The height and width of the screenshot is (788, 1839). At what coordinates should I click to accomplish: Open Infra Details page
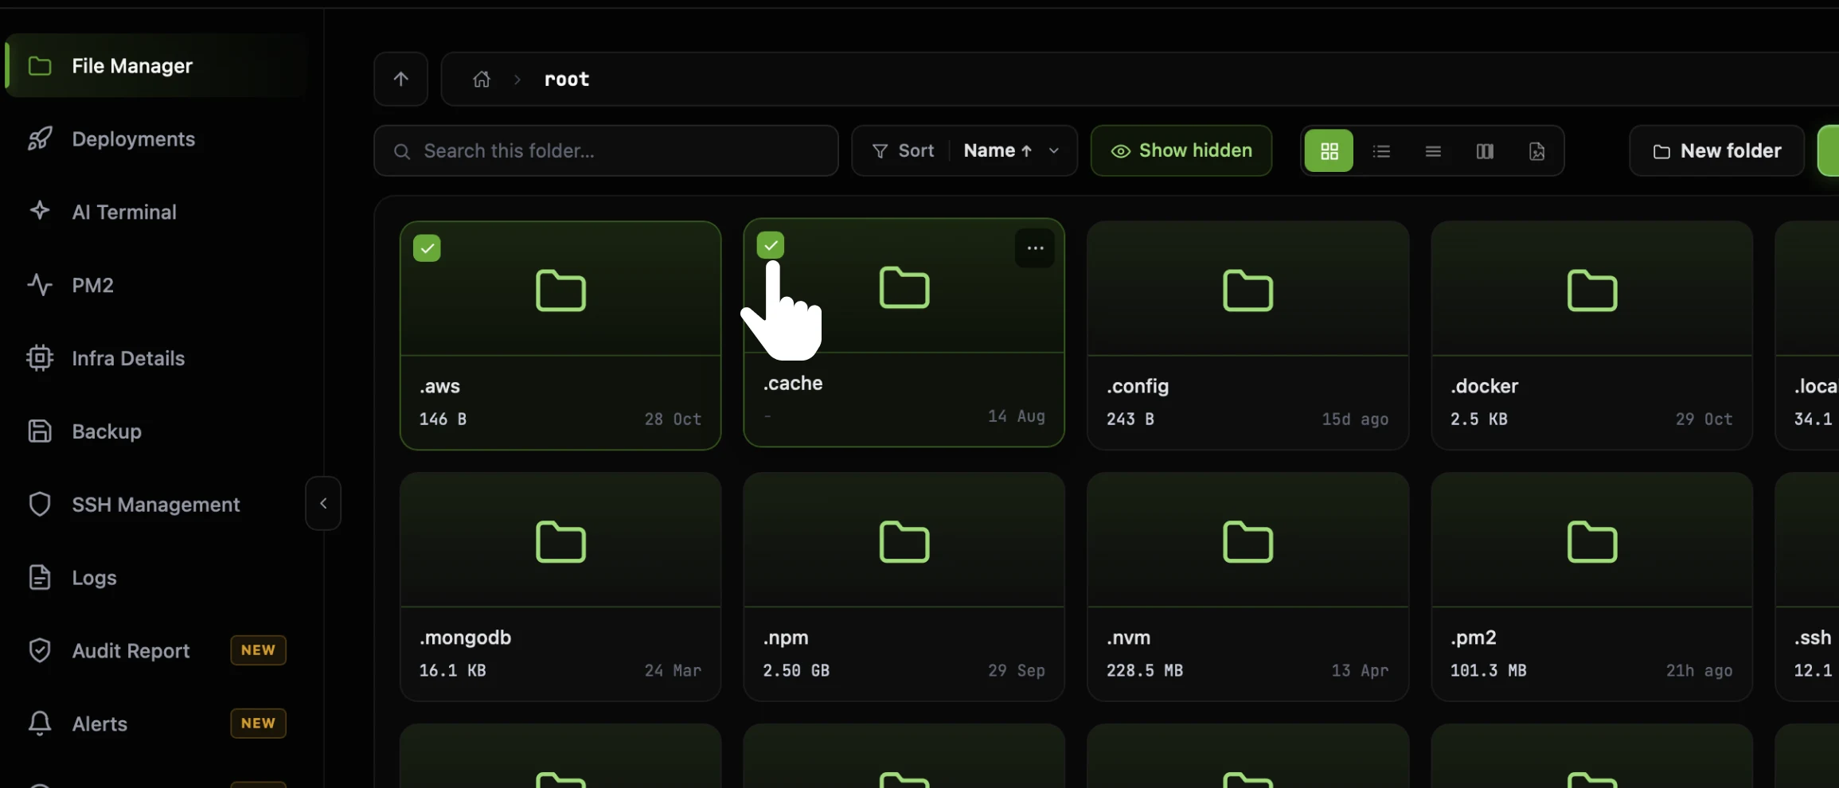click(128, 358)
